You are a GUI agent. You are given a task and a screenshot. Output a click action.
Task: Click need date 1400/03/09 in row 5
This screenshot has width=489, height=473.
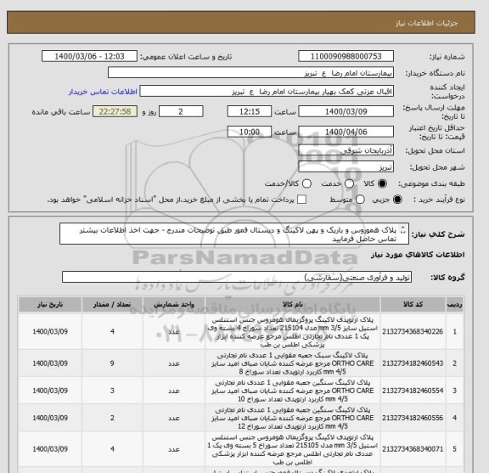[50, 449]
